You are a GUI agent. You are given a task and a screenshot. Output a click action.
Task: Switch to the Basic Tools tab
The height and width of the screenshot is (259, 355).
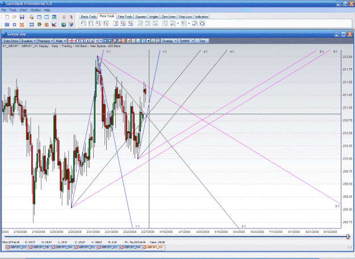click(x=89, y=16)
